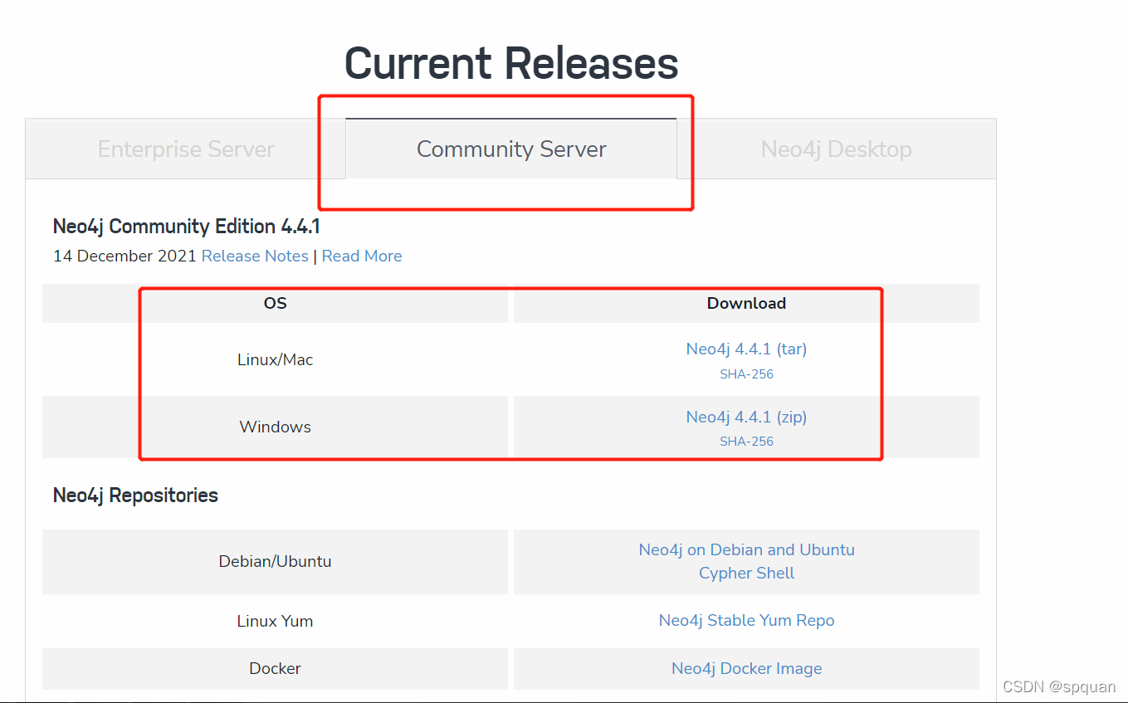Click the Windows row cell
The width and height of the screenshot is (1128, 703).
coord(275,427)
